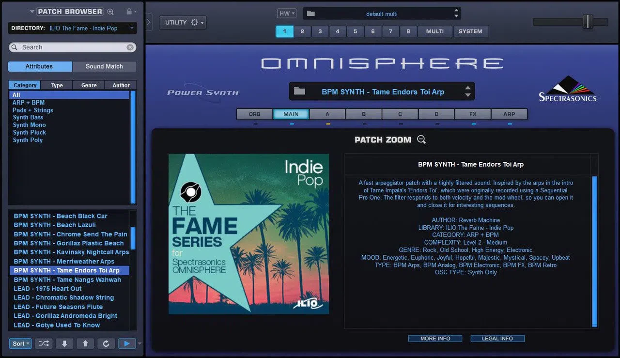Screen dimensions: 620x358
Task: Open the lock options dropdown arrow
Action: click(x=135, y=12)
